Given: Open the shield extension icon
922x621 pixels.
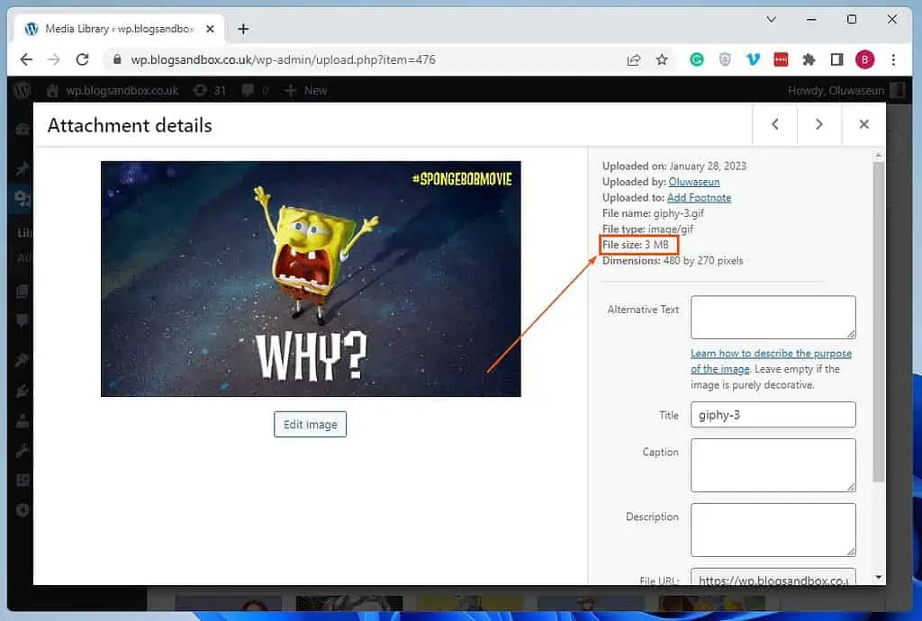Looking at the screenshot, I should pyautogui.click(x=725, y=59).
